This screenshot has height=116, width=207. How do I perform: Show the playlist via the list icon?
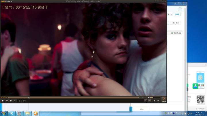click(158, 101)
